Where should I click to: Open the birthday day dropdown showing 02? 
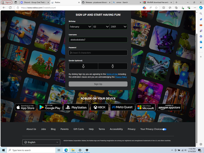point(101,27)
